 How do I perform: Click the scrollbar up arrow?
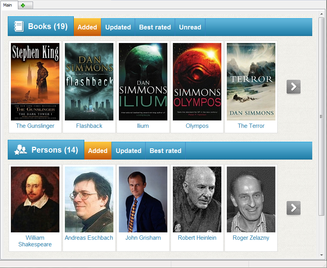(322, 14)
